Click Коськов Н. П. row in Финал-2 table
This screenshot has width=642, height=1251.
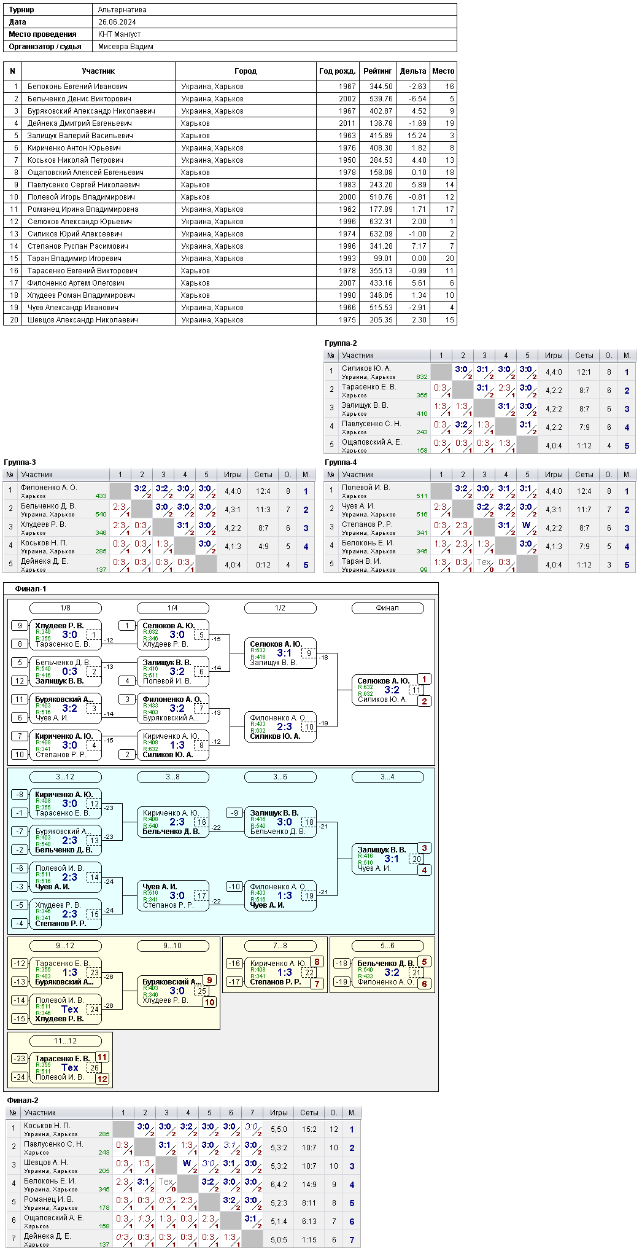tap(184, 1129)
